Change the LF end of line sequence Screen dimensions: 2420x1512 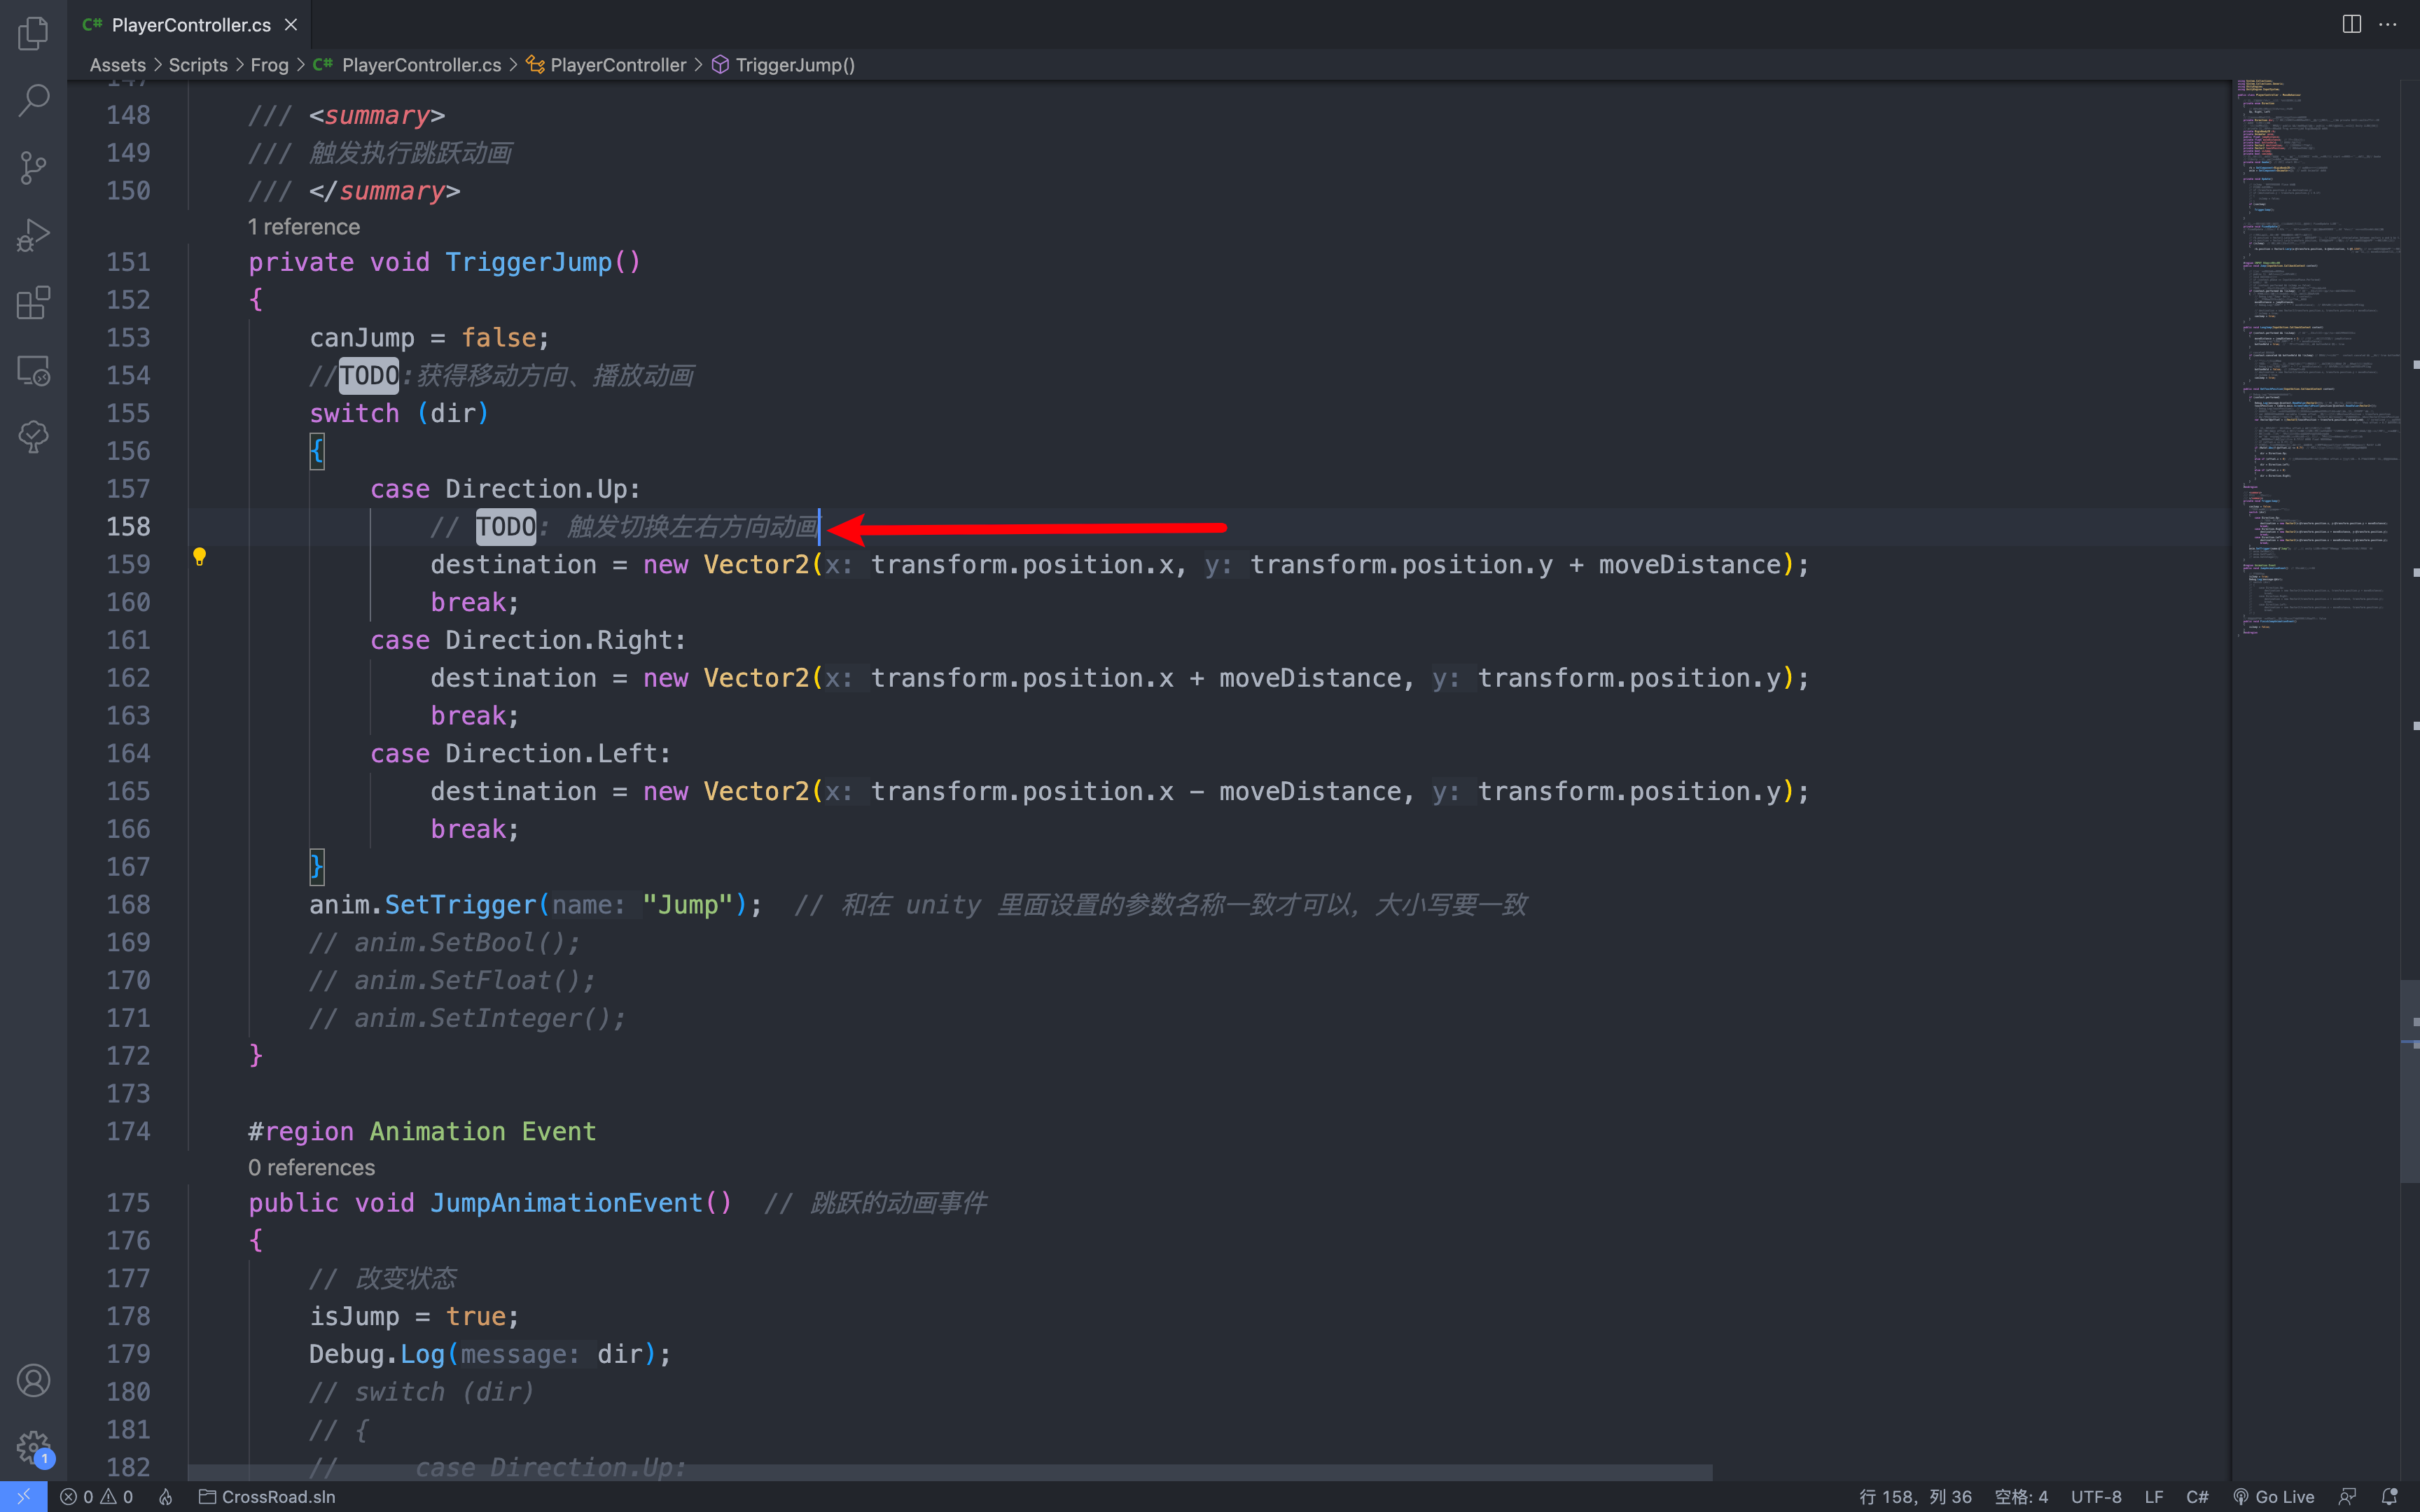pyautogui.click(x=2154, y=1497)
